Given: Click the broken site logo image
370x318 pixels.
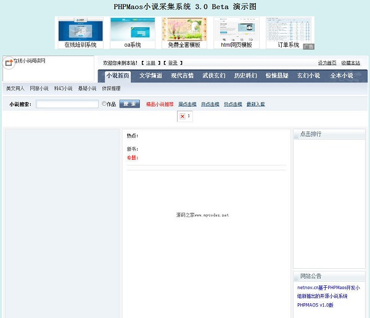Looking at the screenshot, I should pyautogui.click(x=9, y=63).
